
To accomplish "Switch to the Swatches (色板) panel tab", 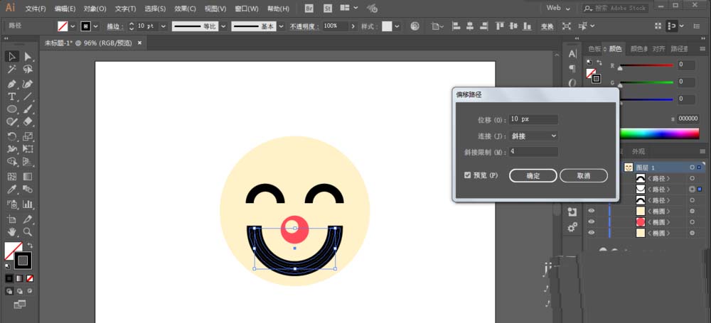I will pos(594,49).
